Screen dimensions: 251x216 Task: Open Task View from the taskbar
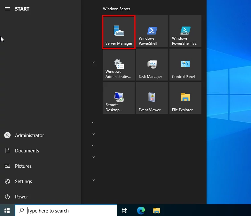click(x=124, y=210)
